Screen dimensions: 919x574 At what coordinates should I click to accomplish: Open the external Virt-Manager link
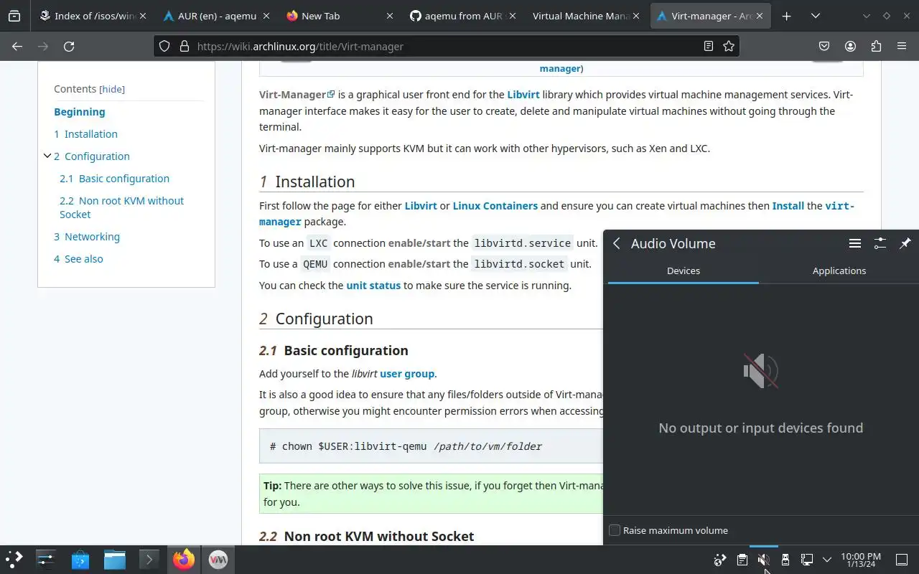(x=297, y=95)
